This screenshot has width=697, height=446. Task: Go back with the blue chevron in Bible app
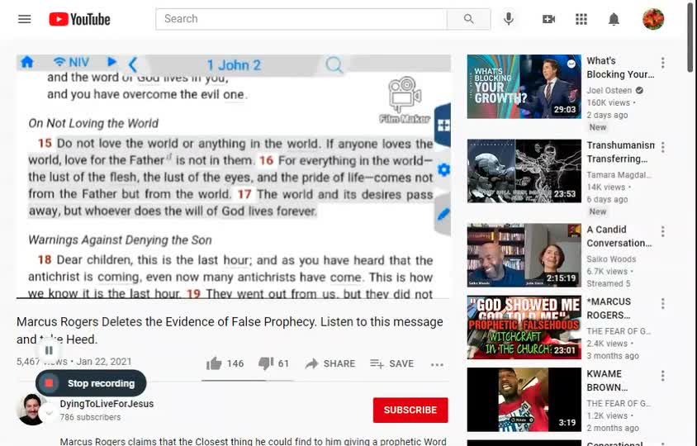[x=132, y=65]
